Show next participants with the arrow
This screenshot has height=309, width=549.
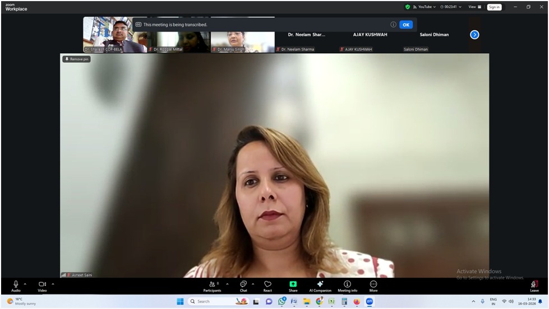coord(474,35)
